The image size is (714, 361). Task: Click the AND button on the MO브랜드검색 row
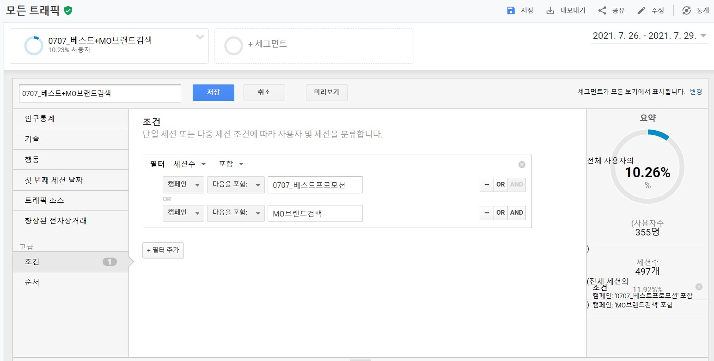516,213
